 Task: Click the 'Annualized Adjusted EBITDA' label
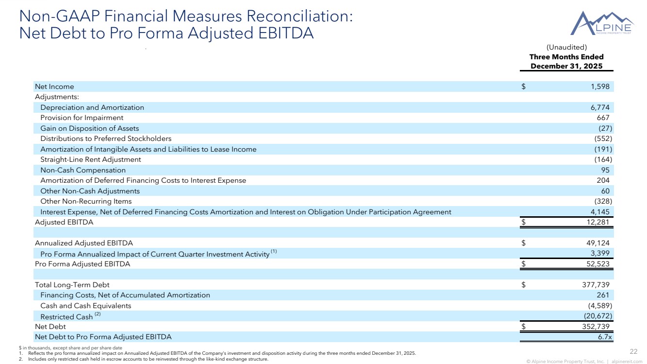pos(84,243)
